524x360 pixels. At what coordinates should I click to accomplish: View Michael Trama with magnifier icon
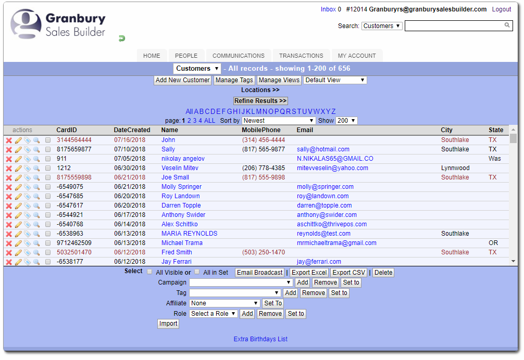coord(36,243)
